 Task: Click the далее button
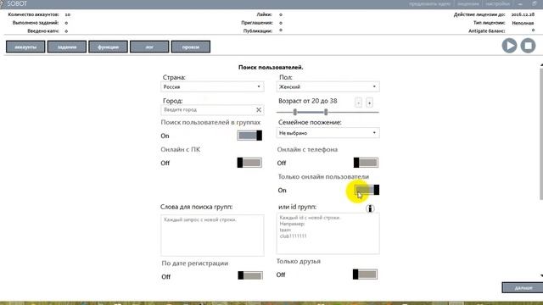pyautogui.click(x=523, y=288)
